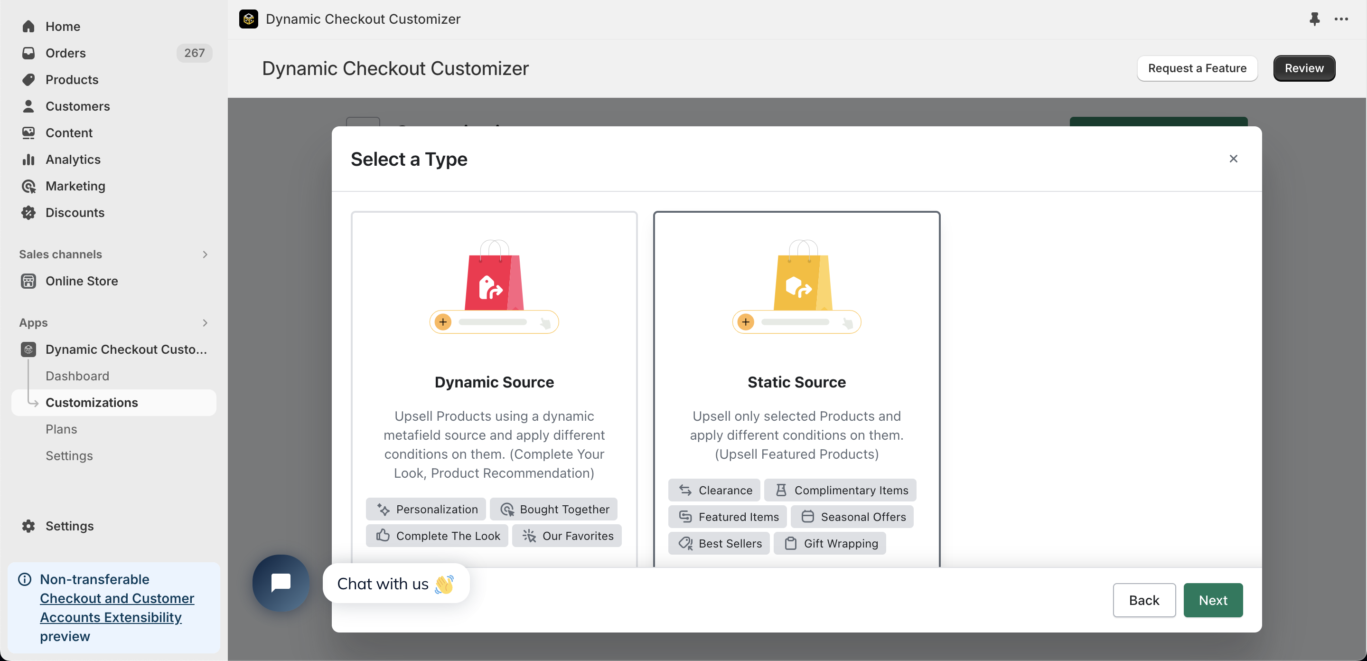Click the Our Favorites tag
1367x661 pixels.
(x=567, y=536)
